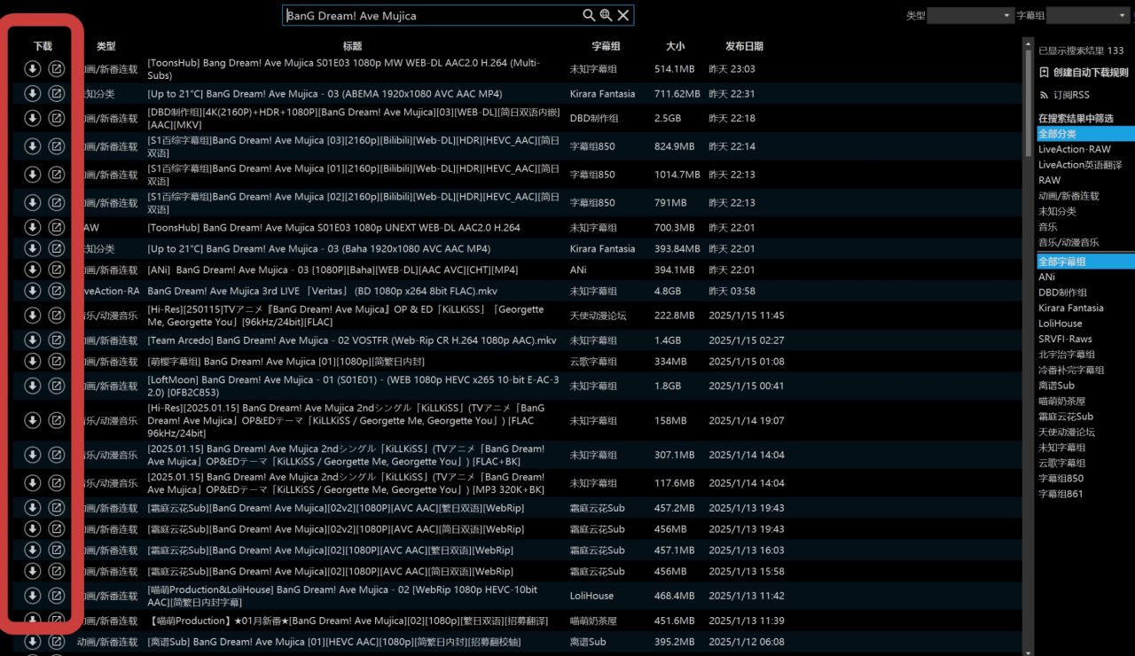Open details icon for 萌樱字幕组 334MB row
Screen dimensions: 1135x656
coord(57,361)
